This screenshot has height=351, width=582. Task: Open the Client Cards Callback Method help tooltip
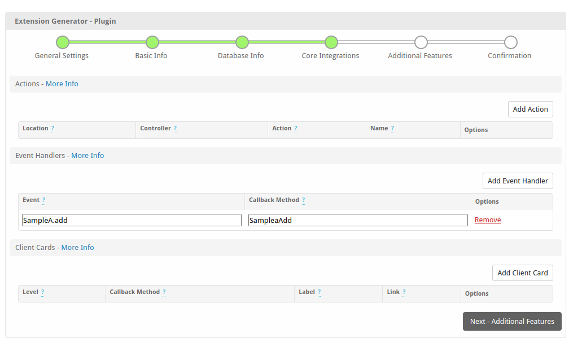tap(164, 292)
